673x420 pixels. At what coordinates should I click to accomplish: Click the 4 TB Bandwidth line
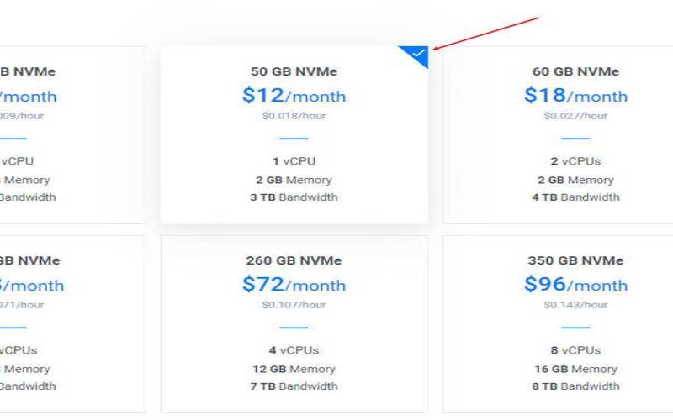tap(575, 197)
